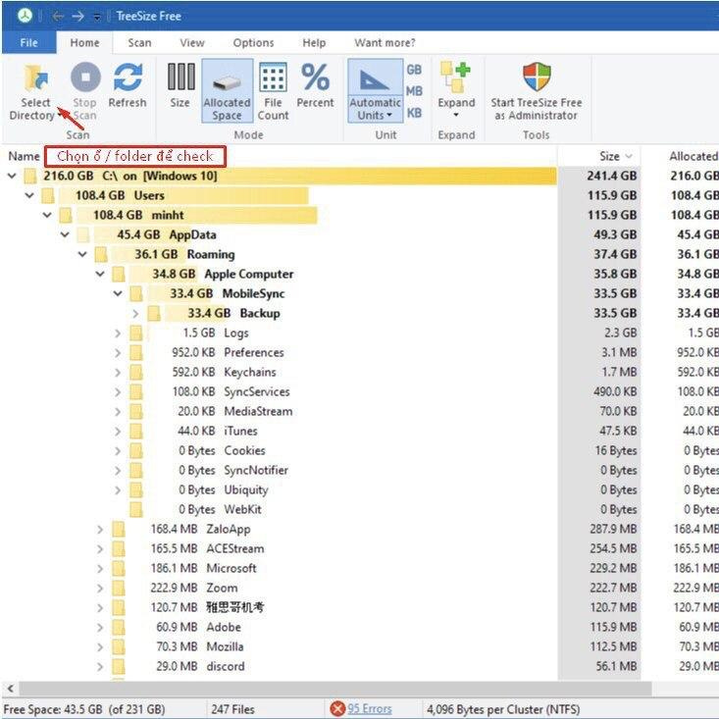Click the Expand ribbon button
Image resolution: width=719 pixels, height=719 pixels.
pos(456,90)
